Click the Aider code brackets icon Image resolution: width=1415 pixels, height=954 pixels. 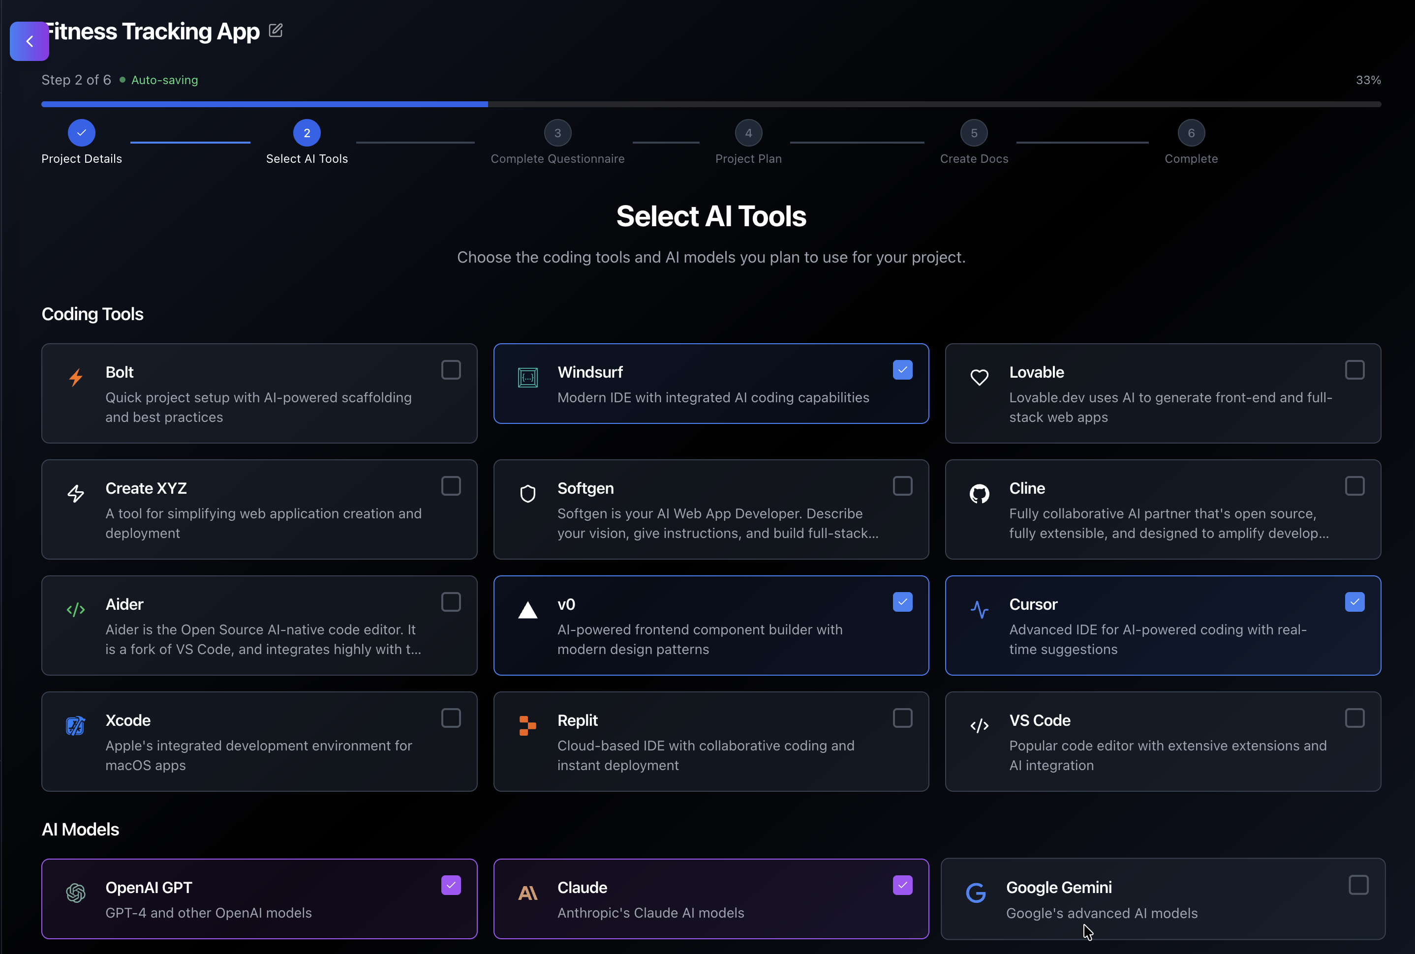pyautogui.click(x=75, y=610)
